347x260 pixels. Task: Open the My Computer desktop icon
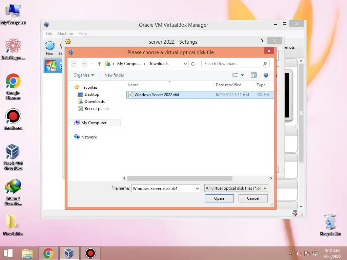tap(13, 14)
